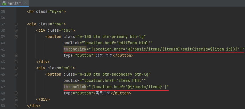Click the fold end marker at line 50
245x109 pixels.
pyautogui.click(x=16, y=106)
